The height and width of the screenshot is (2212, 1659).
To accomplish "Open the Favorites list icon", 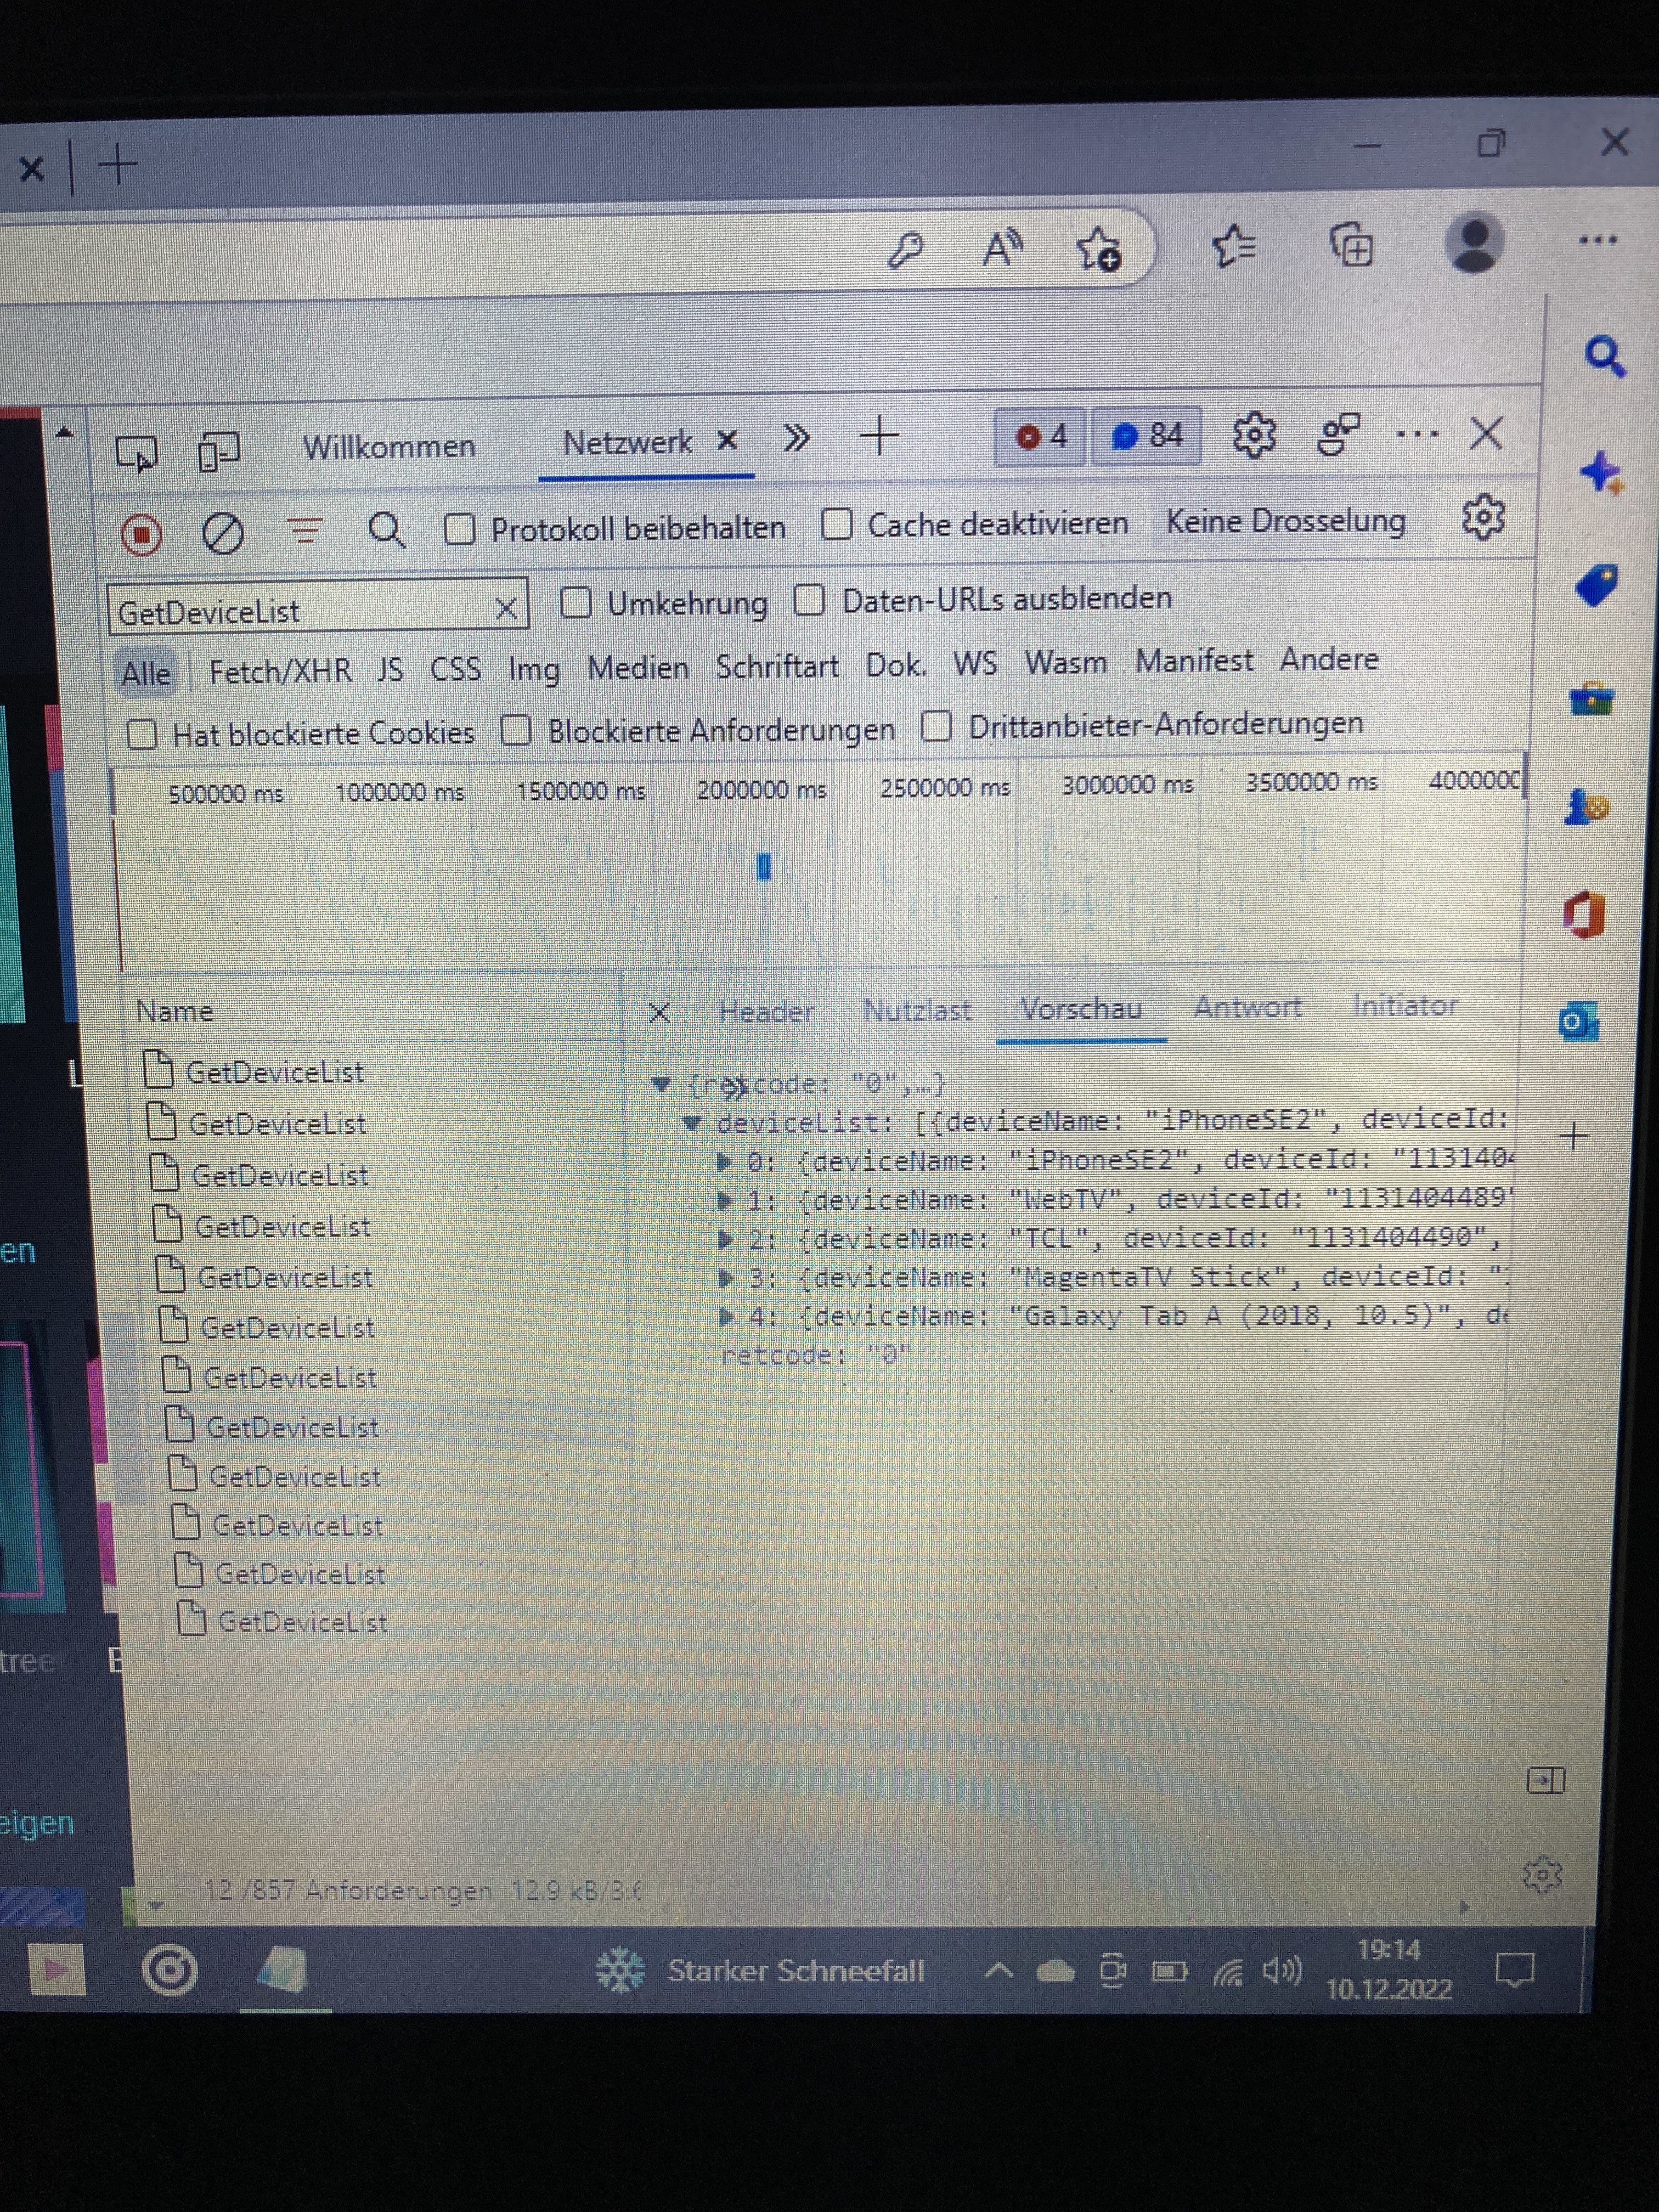I will (1234, 245).
